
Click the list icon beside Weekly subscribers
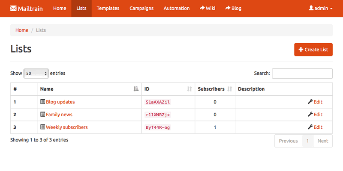coord(42,127)
